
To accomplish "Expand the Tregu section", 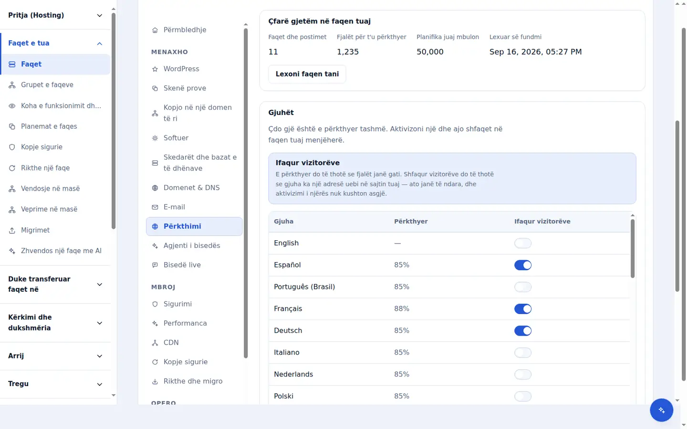I will 55,384.
